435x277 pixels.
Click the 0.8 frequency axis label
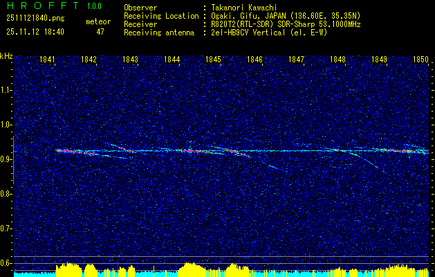5,194
